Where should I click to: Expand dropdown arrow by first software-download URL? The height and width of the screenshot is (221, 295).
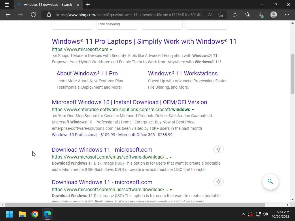point(171,157)
